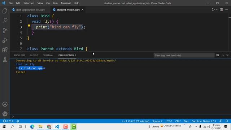The image size is (231, 130).
Task: Click errors and warnings status indicator
Action: click(8, 121)
